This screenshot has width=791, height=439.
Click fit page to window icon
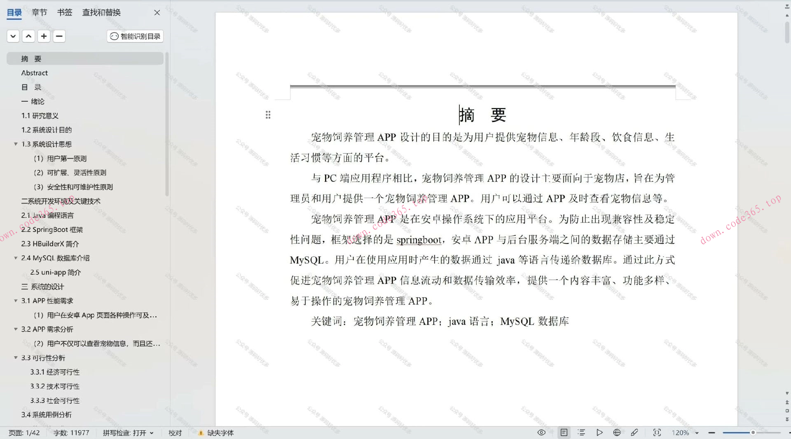[x=657, y=432]
